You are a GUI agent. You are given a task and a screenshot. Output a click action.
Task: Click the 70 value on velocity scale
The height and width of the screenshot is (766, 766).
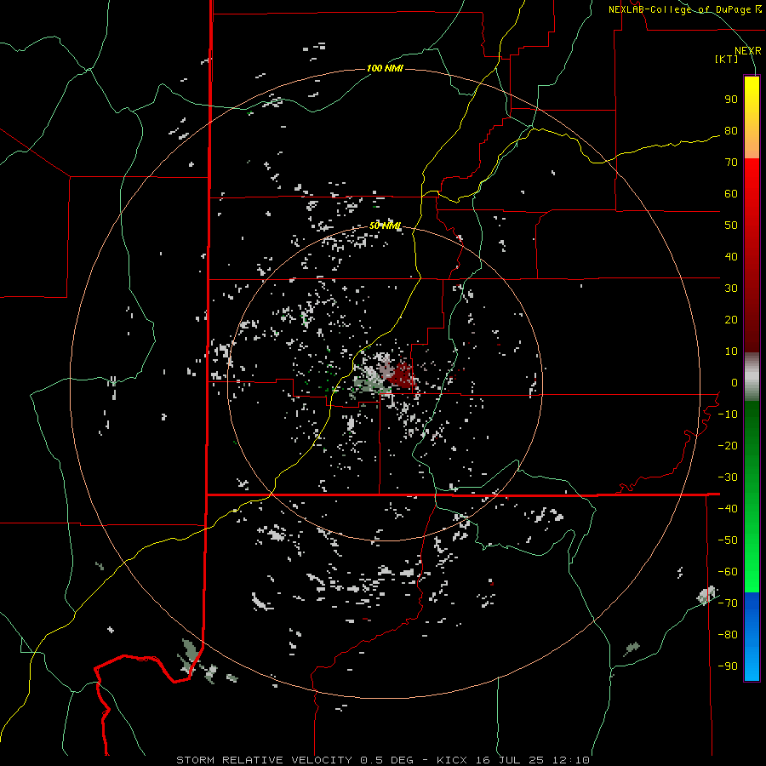click(731, 163)
